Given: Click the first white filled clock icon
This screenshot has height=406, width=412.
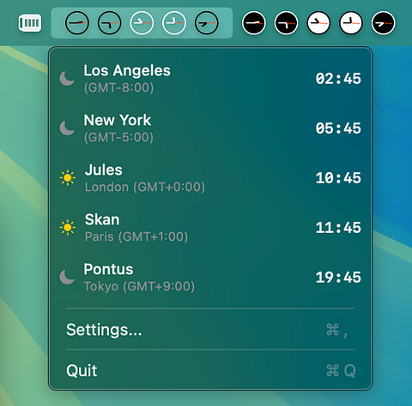Looking at the screenshot, I should pos(318,23).
